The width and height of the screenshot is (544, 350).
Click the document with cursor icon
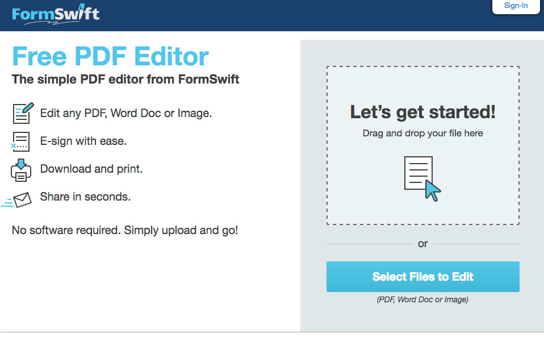[422, 178]
